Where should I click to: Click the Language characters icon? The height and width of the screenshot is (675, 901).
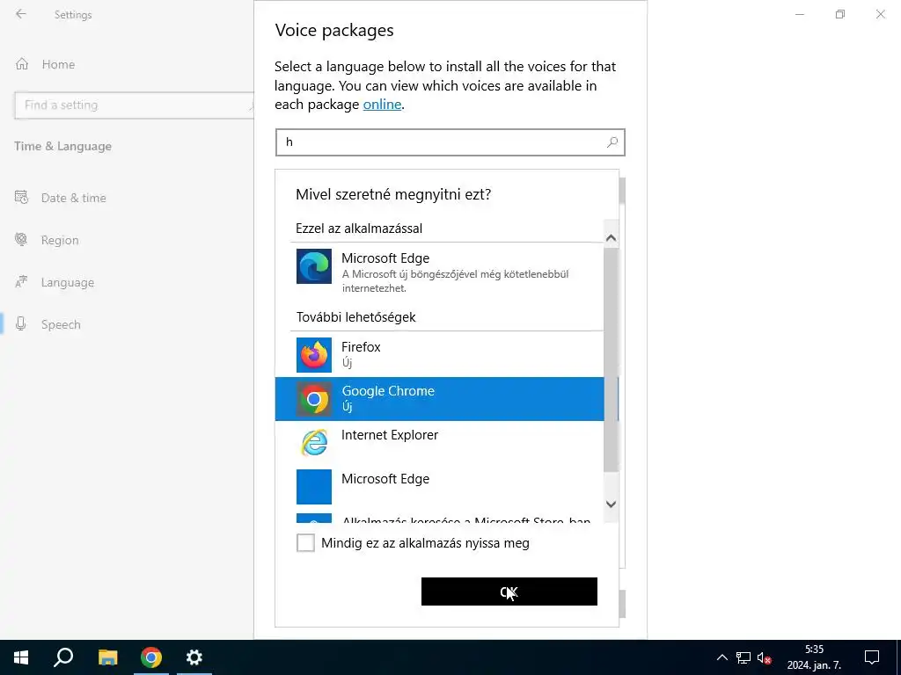tap(21, 282)
